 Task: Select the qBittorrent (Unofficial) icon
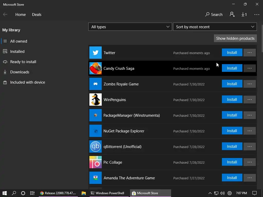[x=96, y=146]
